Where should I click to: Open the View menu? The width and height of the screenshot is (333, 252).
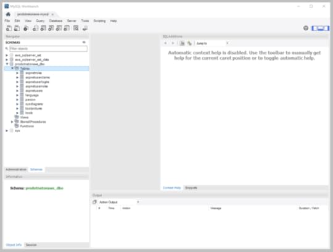[x=28, y=21]
